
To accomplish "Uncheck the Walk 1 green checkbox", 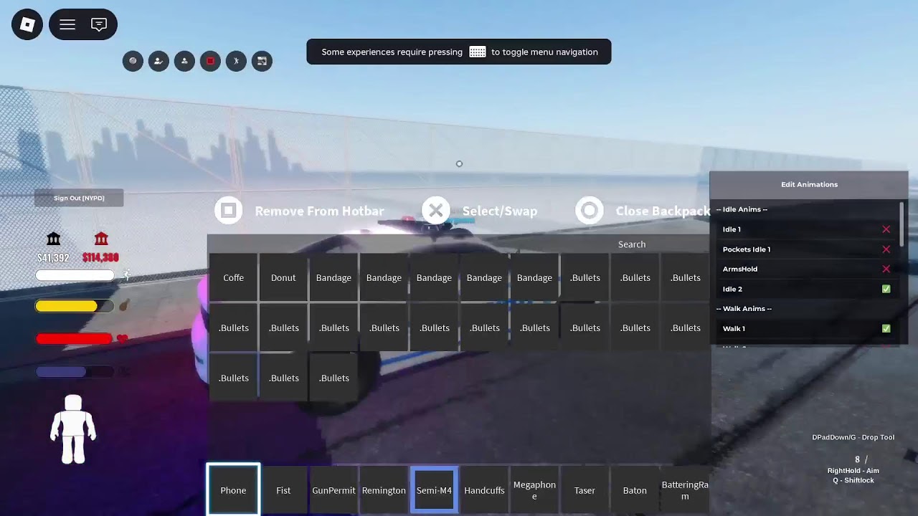I will coord(886,328).
